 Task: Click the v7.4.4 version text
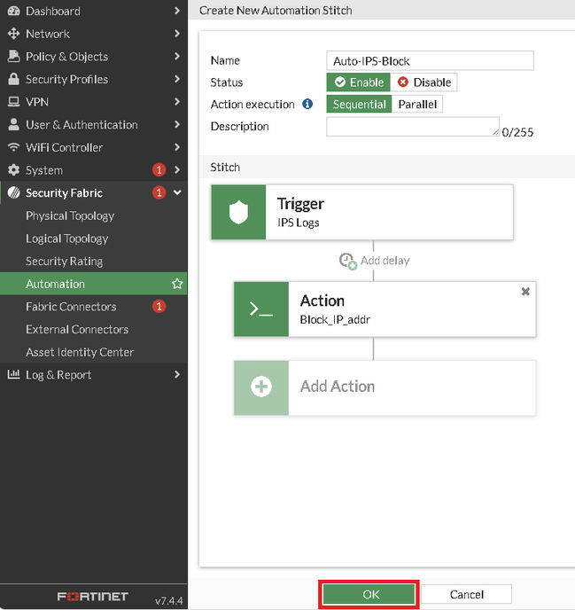click(x=168, y=600)
